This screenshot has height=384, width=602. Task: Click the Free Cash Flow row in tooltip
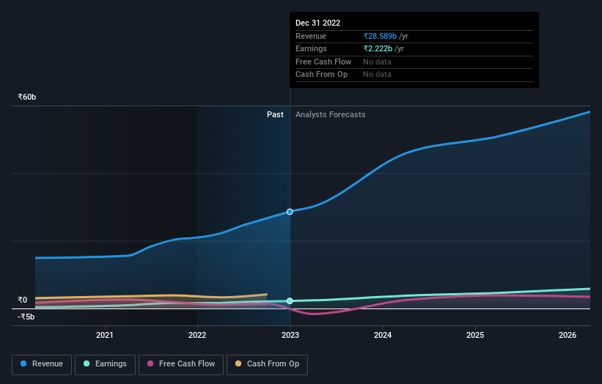click(x=414, y=62)
